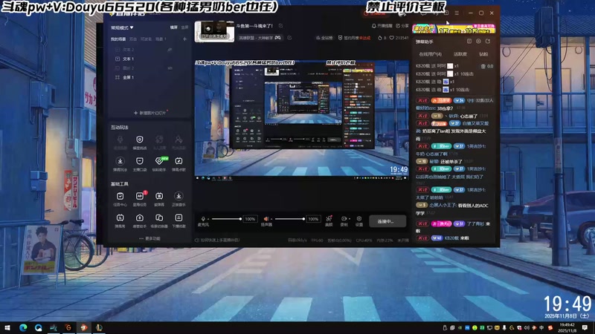Open the 弹幕玩法 download-arrow interactive icon
Screen dimensions: 595x334
(x=120, y=161)
